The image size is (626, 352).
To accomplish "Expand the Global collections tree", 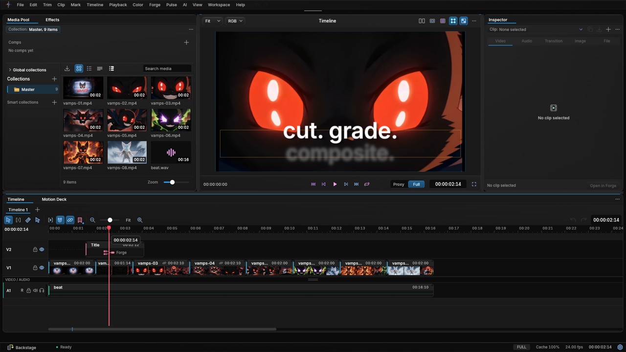I will 10,70.
